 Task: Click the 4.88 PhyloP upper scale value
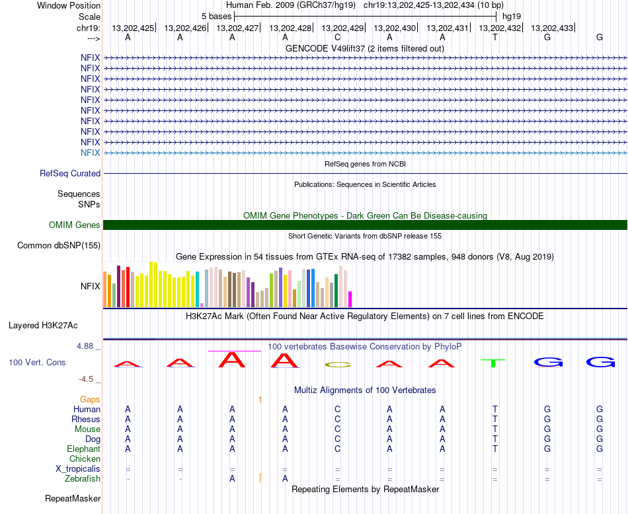tap(85, 346)
